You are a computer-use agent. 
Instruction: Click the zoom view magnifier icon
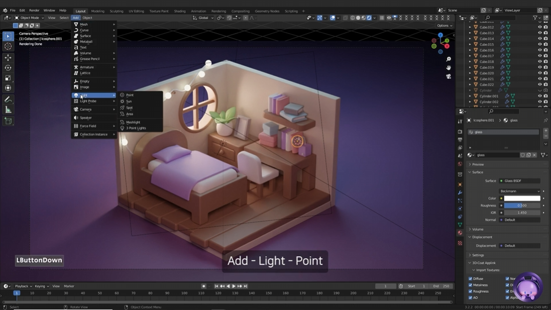(x=449, y=59)
